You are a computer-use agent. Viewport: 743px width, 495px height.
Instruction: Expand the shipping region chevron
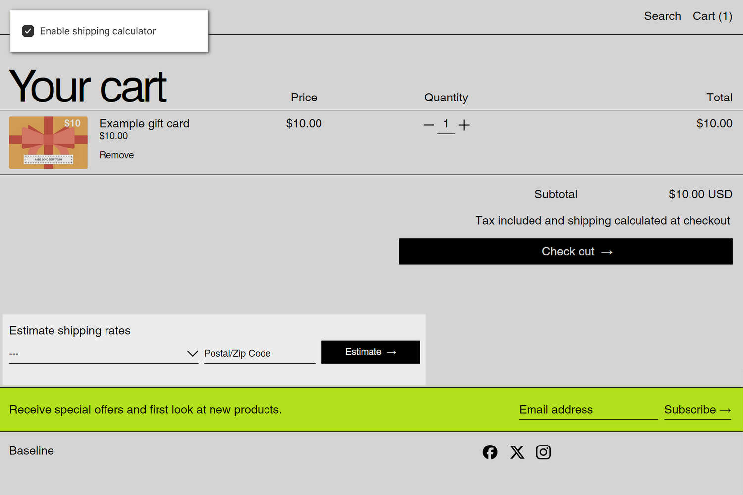point(192,353)
